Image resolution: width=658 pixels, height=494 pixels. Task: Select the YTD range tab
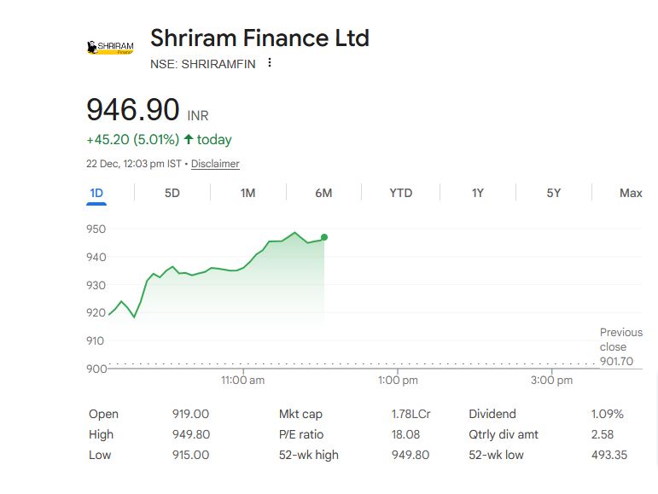[400, 193]
